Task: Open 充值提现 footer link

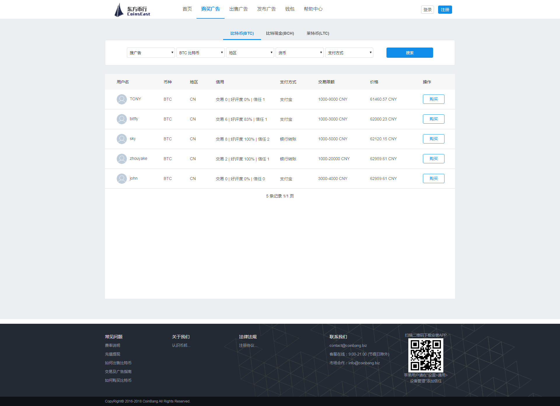Action: [x=113, y=354]
